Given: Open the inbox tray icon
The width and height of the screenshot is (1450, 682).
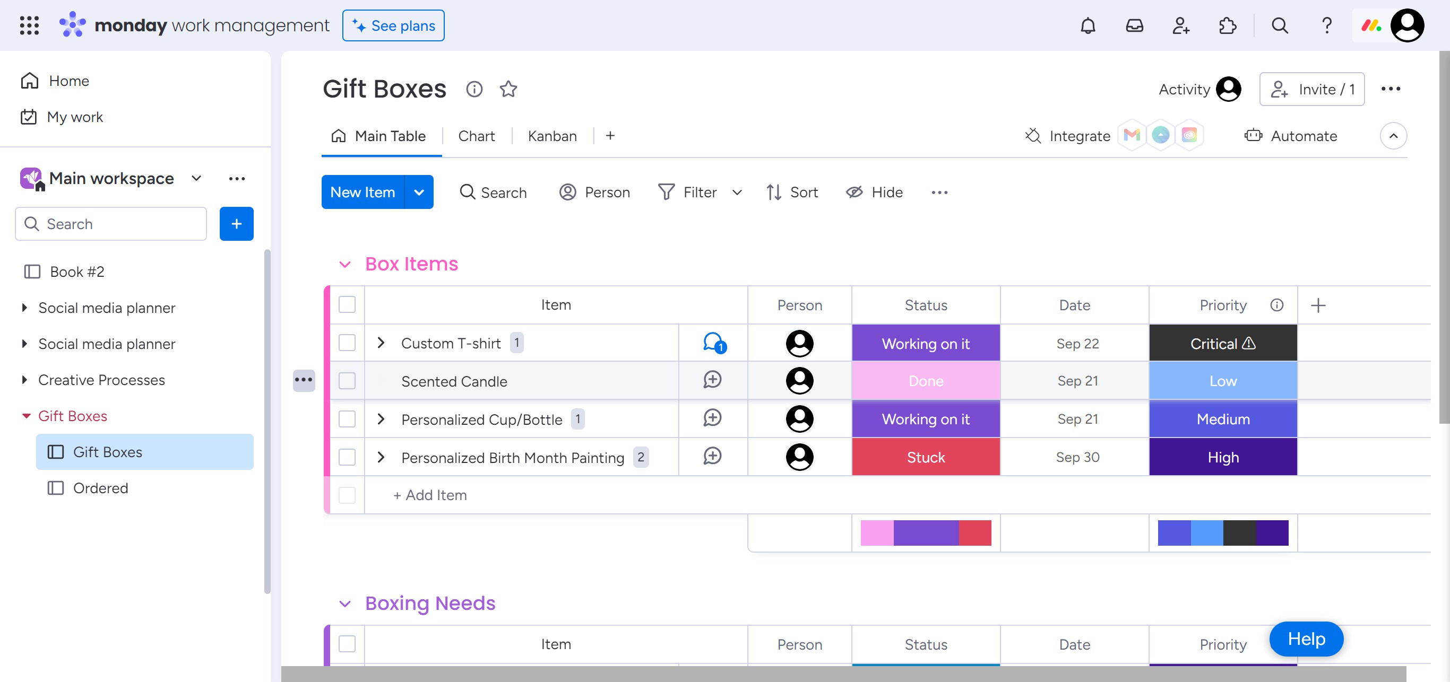Looking at the screenshot, I should click(x=1134, y=26).
